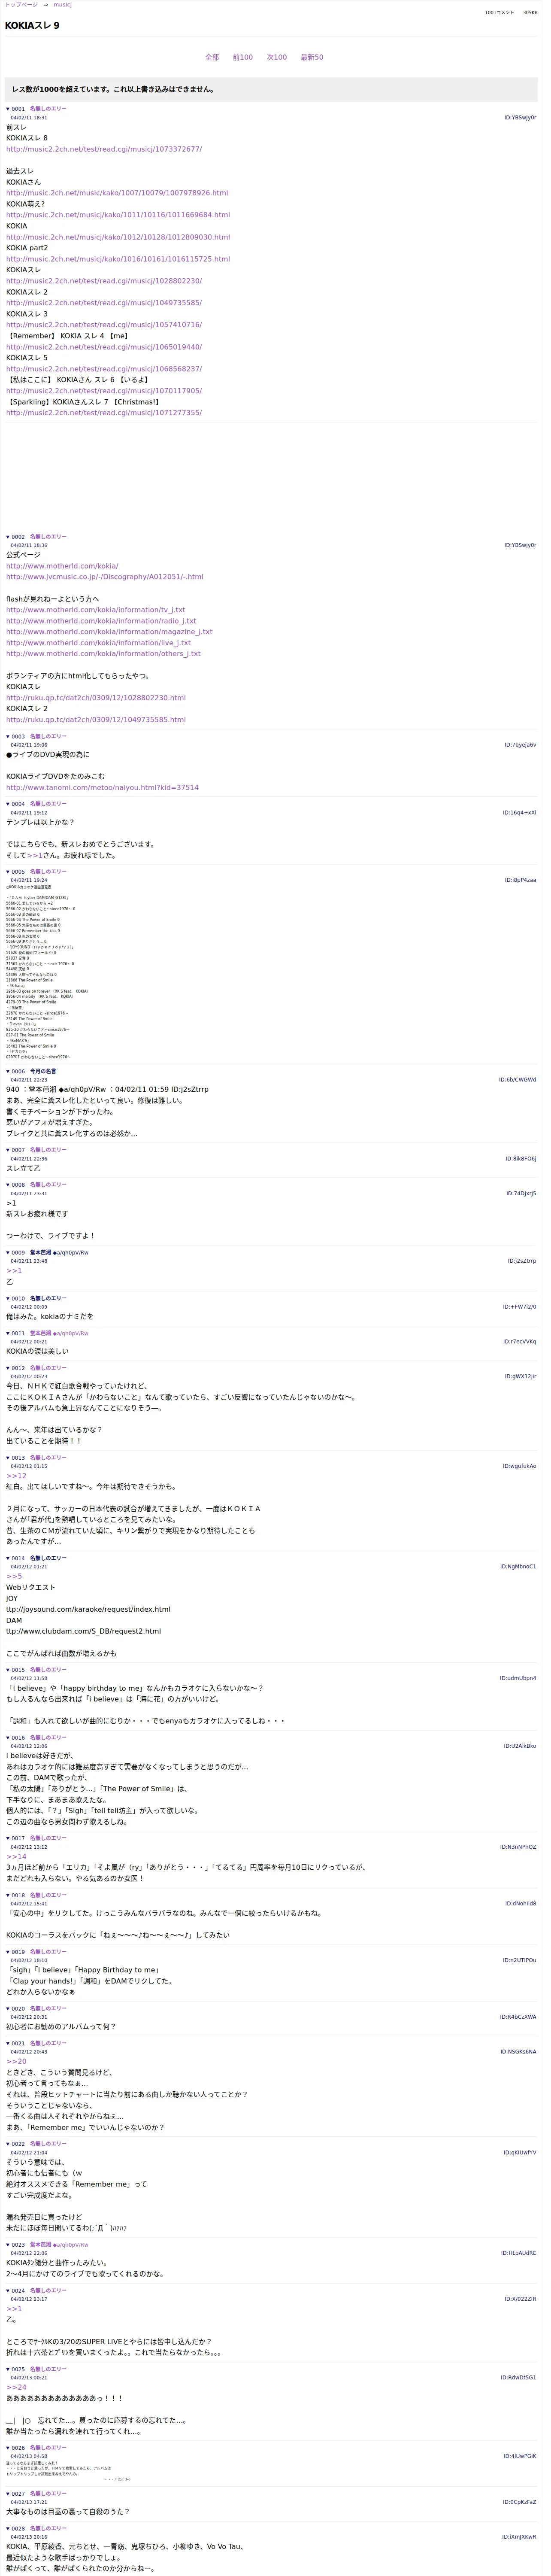Viewport: 551px width, 2576px height.
Task: Open the ▼ menu of post 0002
Action: pyautogui.click(x=8, y=537)
